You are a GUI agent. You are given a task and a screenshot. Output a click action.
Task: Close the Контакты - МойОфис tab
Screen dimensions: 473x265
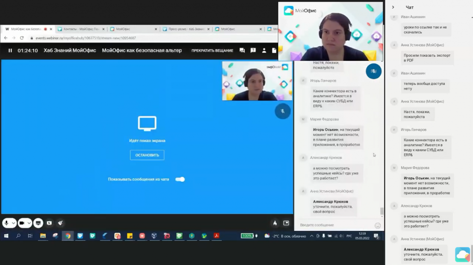(x=103, y=29)
